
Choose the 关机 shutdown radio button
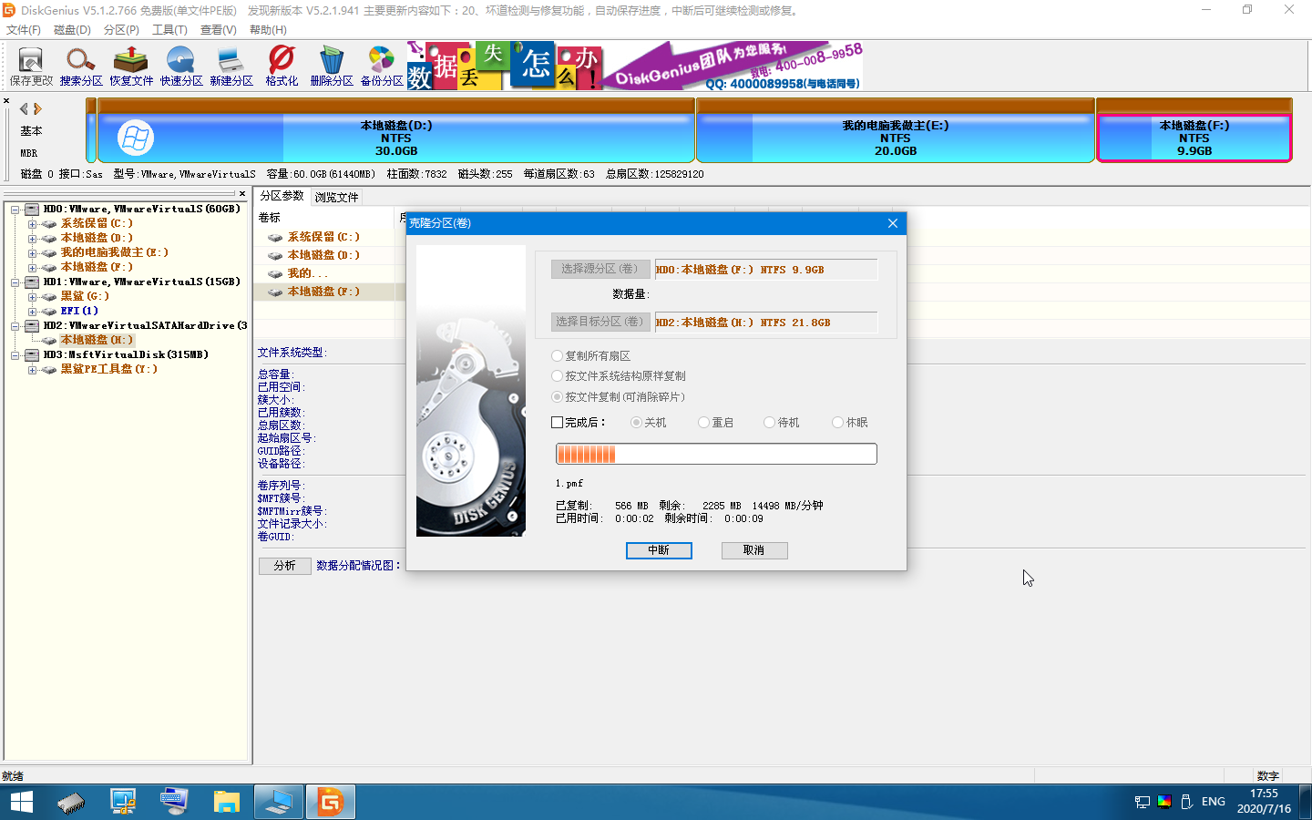[x=649, y=423]
